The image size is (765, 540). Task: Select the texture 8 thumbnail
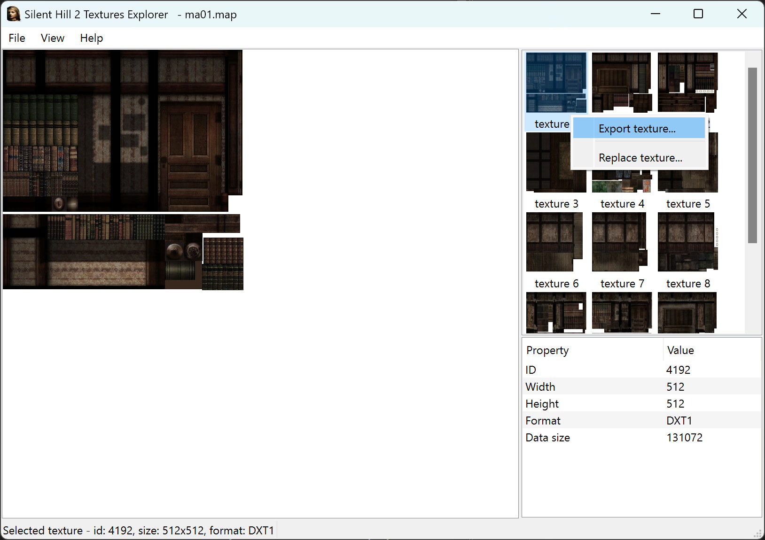pyautogui.click(x=688, y=242)
